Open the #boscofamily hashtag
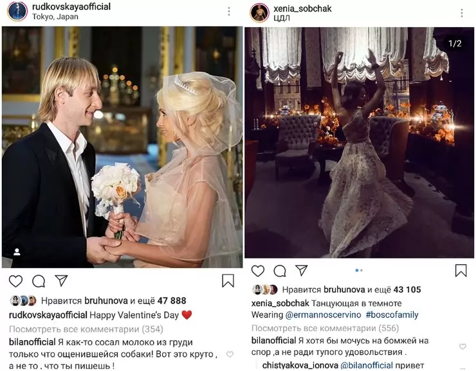Viewport: 476px width, 371px height. point(392,315)
